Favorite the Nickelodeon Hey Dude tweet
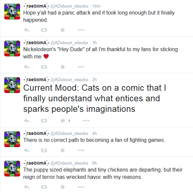Image resolution: width=193 pixels, height=192 pixels. coord(63,67)
